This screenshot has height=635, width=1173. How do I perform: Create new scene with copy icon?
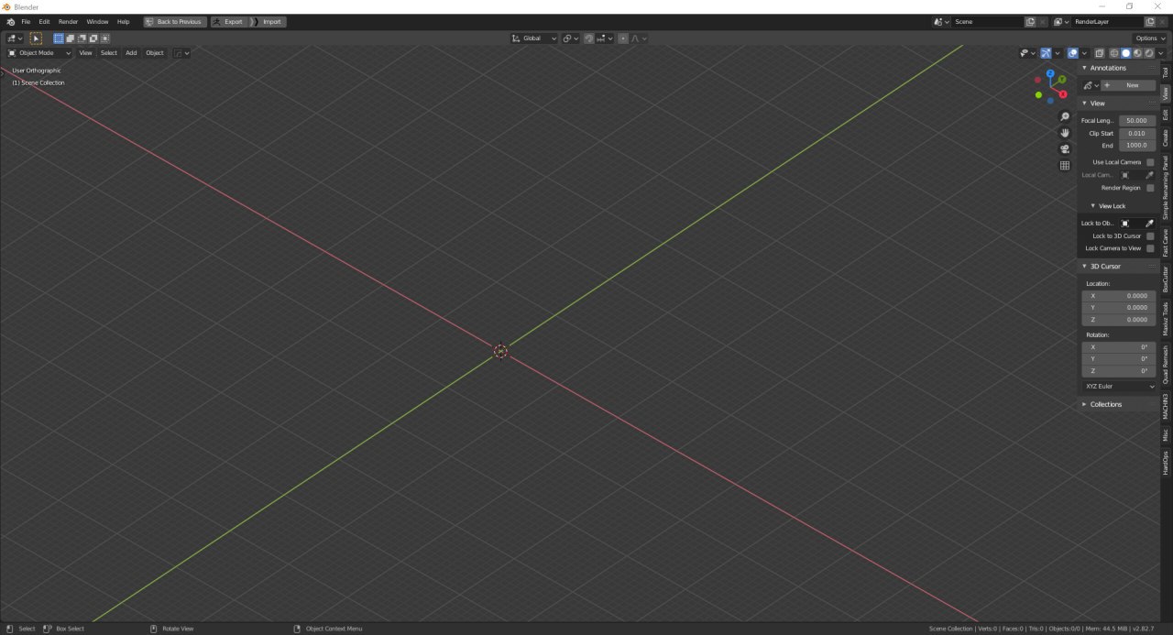(1031, 21)
